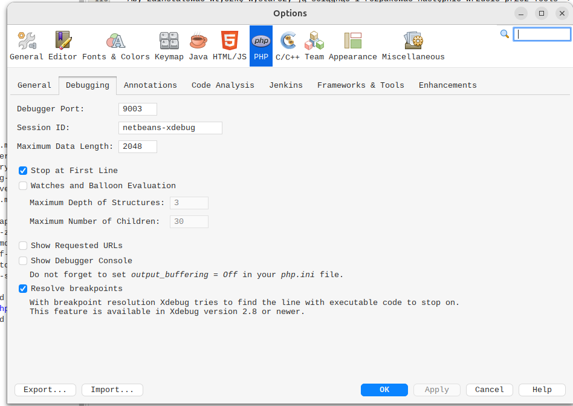Viewport: 573px width, 406px height.
Task: Select the Fonts & Colors category
Action: coord(115,46)
